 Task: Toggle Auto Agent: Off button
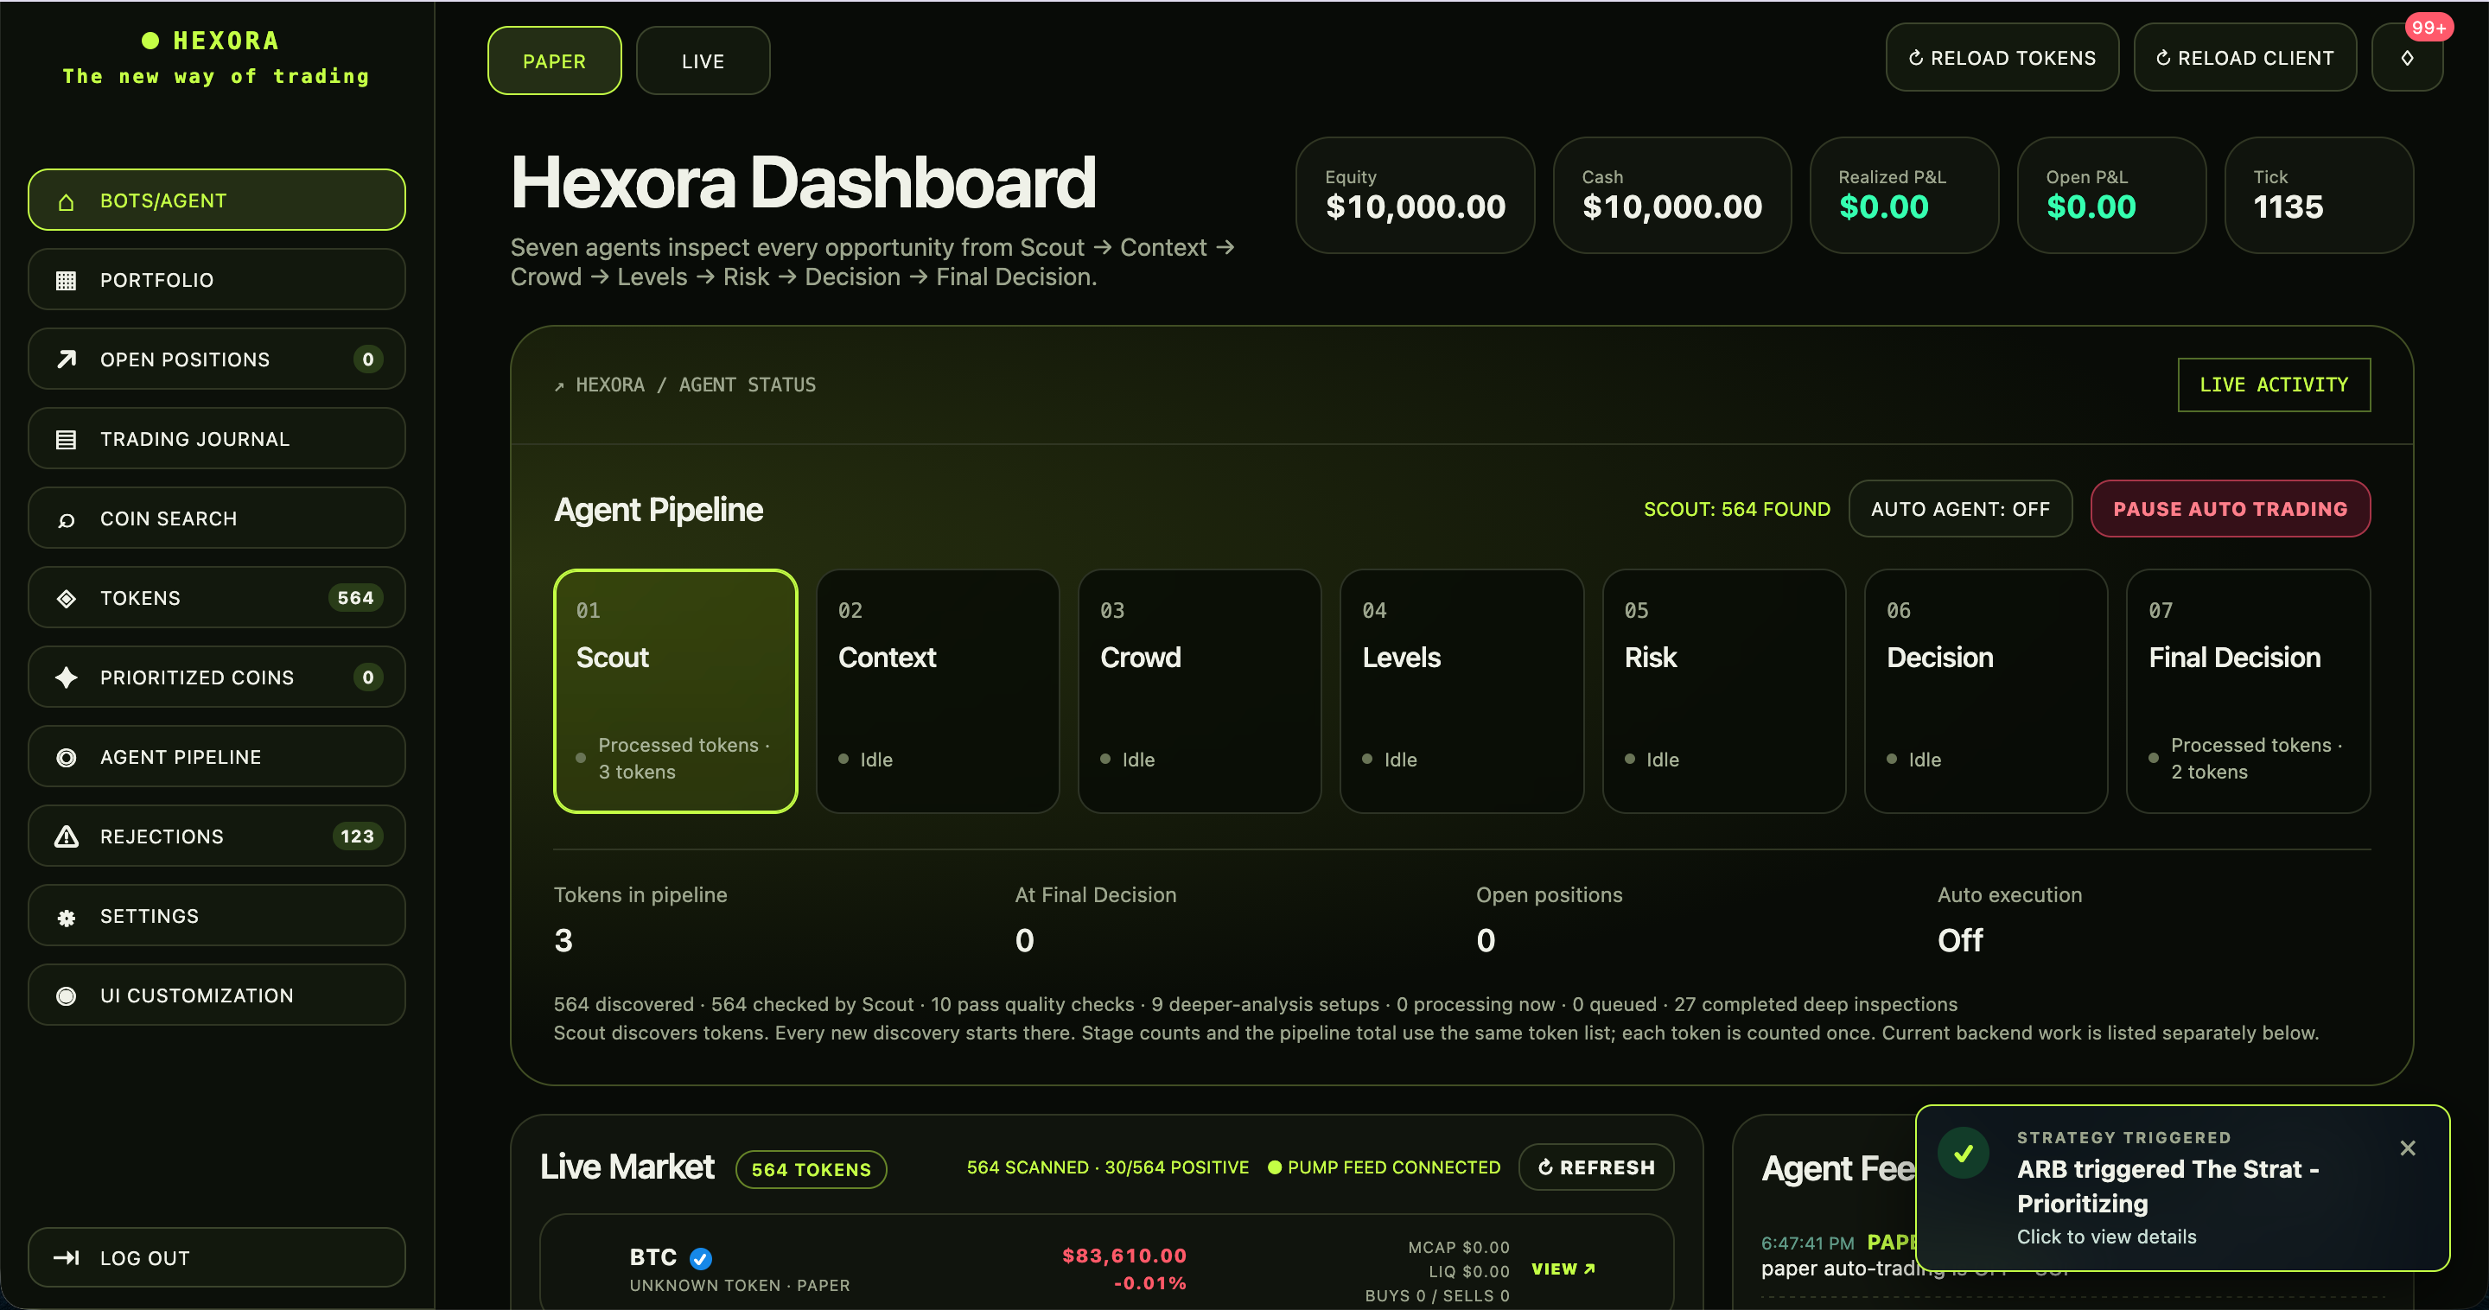(x=1959, y=509)
